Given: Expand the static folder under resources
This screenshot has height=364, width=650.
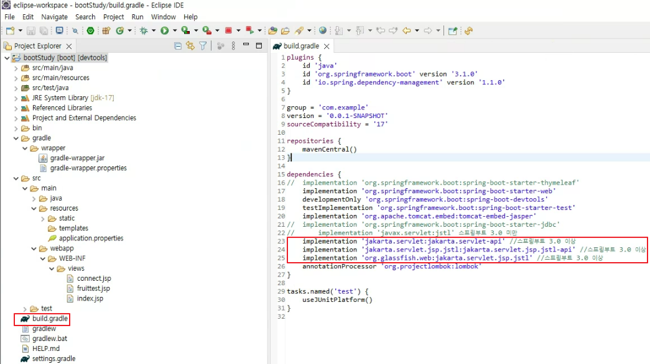Looking at the screenshot, I should click(43, 219).
